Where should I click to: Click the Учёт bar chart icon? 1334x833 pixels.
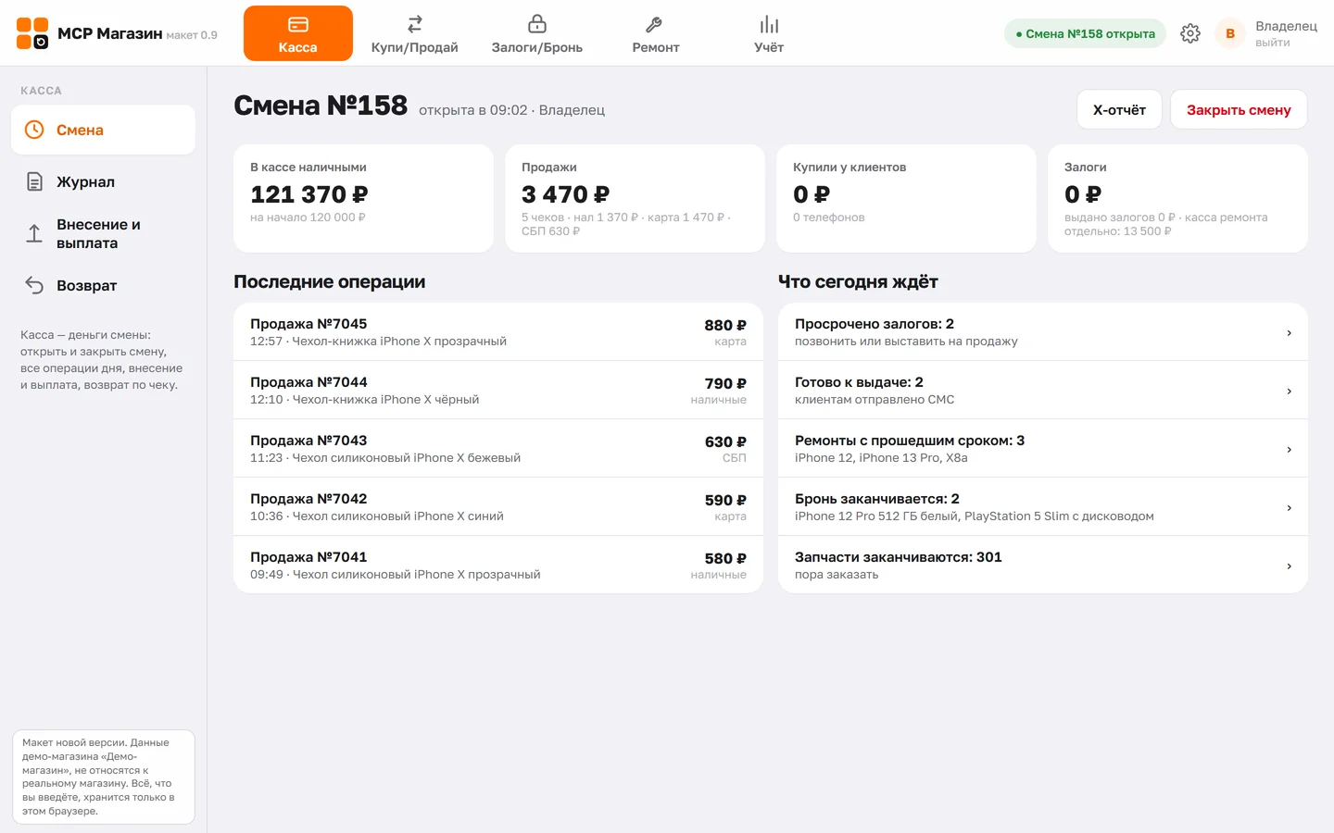point(769,24)
